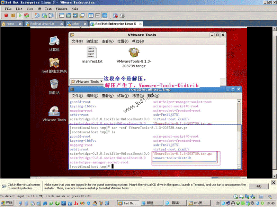Click the VM view scrollbar down arrow
Image resolution: width=277 pixels, height=207 pixels.
274,176
